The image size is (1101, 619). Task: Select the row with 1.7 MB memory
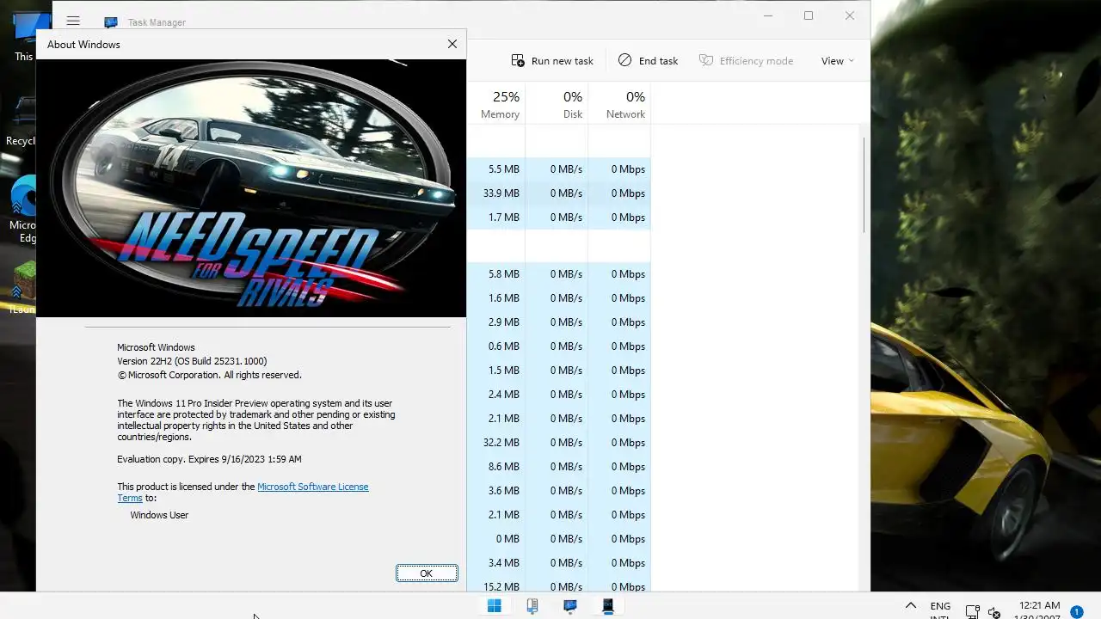coord(558,218)
